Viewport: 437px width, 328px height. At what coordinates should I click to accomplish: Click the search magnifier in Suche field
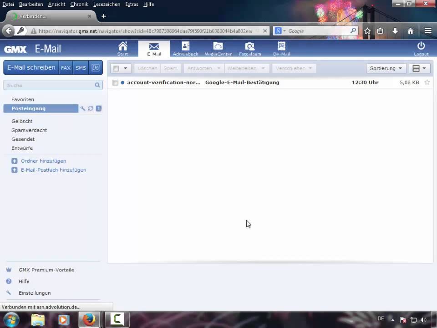point(97,85)
